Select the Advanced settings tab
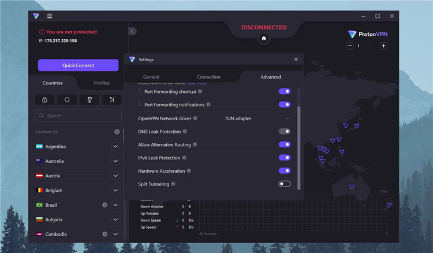The image size is (433, 253). 271,77
